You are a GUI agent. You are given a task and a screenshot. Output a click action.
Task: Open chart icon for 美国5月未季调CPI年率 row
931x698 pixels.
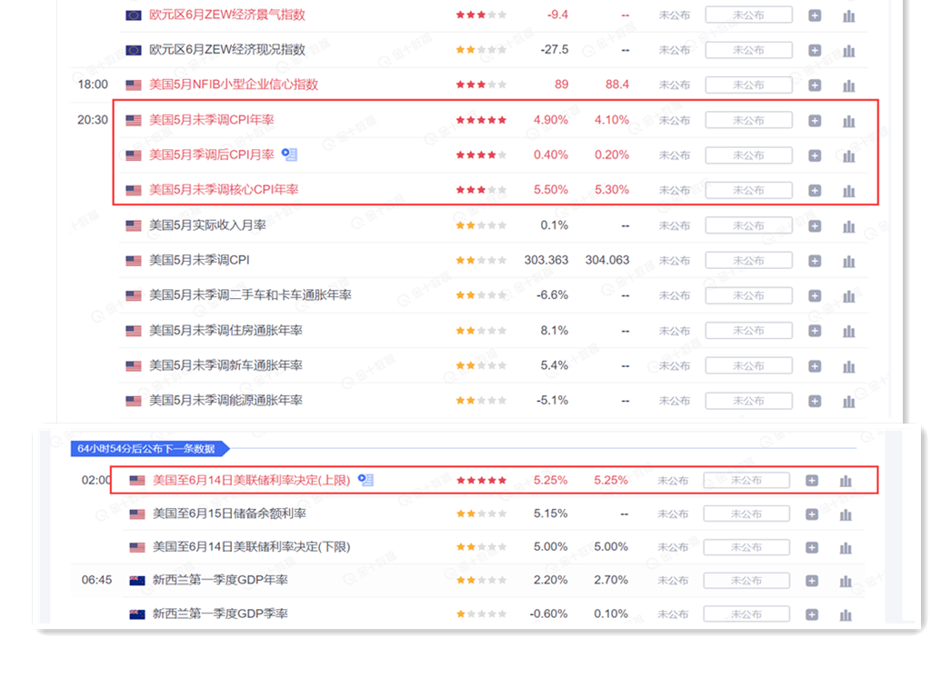[848, 121]
